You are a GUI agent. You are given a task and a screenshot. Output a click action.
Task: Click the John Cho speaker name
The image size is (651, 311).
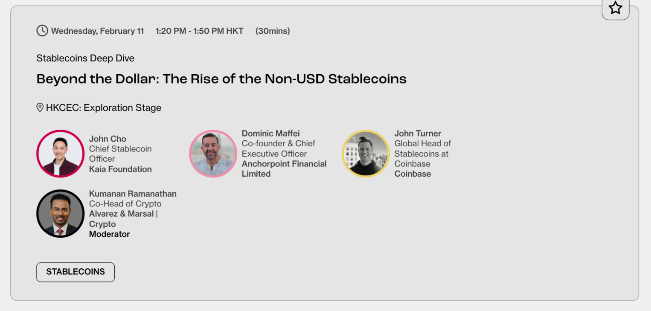point(108,139)
